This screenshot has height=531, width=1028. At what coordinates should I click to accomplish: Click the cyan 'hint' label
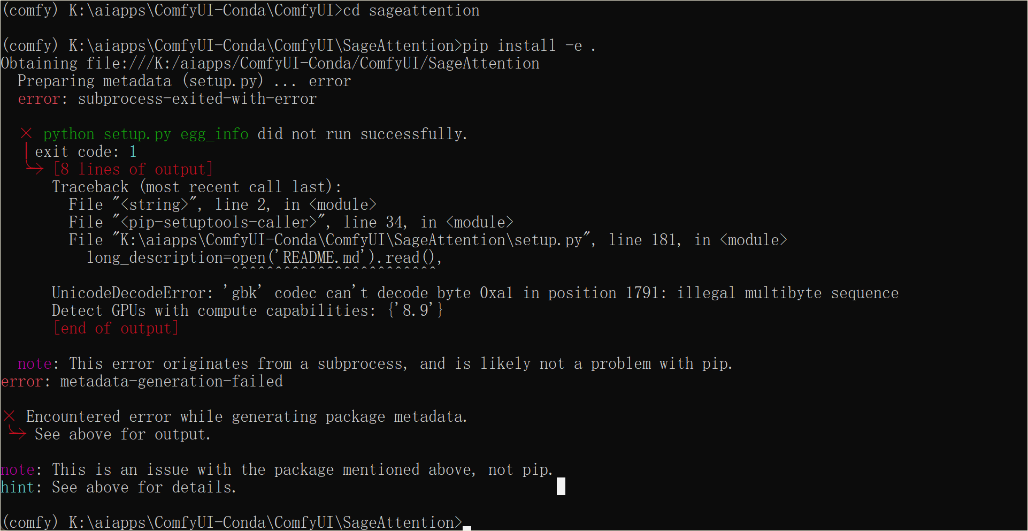(17, 487)
